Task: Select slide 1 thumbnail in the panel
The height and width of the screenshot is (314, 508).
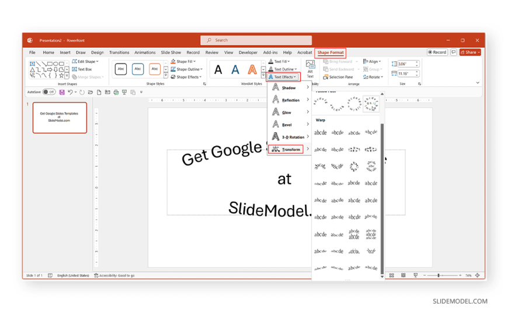Action: (x=60, y=118)
